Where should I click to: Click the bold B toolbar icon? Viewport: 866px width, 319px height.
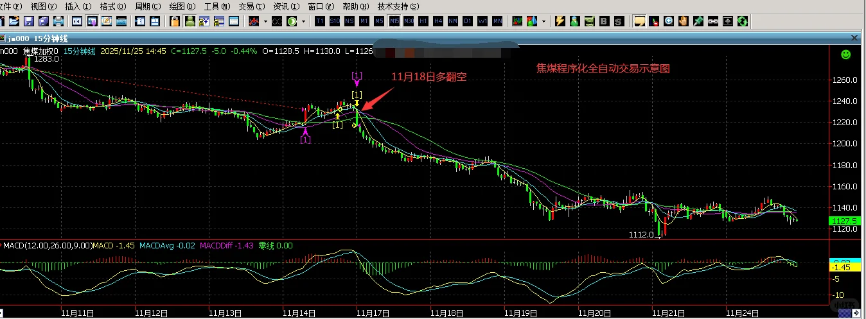click(604, 21)
